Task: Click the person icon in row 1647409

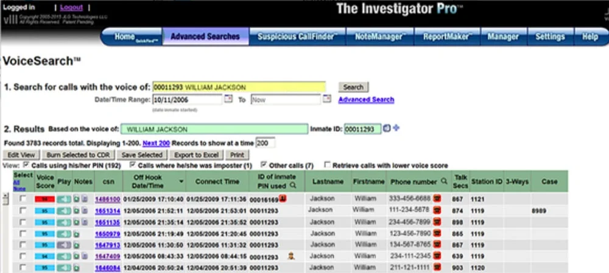Action: [291, 256]
